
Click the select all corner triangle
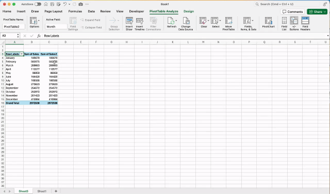[x=3, y=42]
